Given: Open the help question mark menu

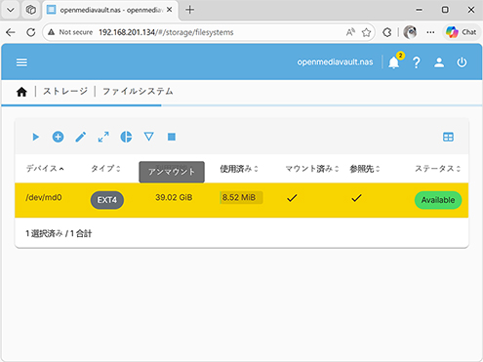Looking at the screenshot, I should 417,62.
